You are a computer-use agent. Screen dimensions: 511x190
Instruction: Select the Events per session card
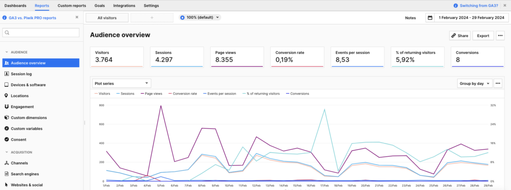click(x=357, y=57)
